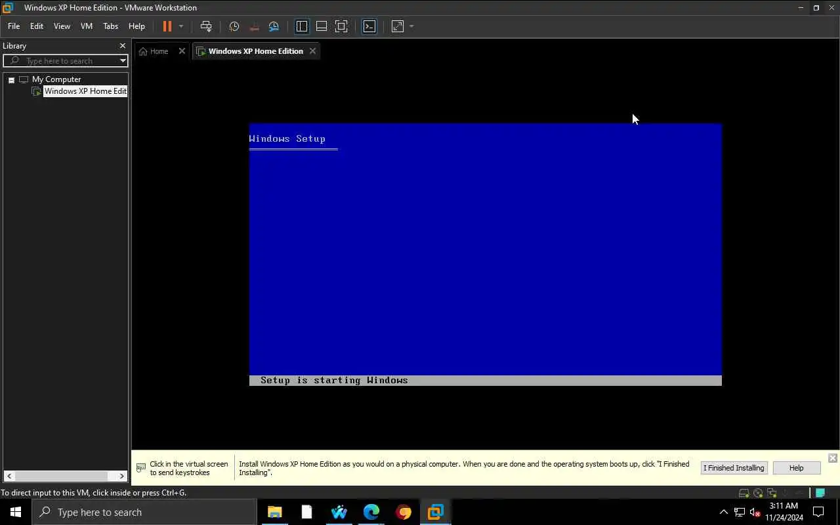Expand the stretch mode dropdown arrow
Image resolution: width=840 pixels, height=525 pixels.
[411, 26]
